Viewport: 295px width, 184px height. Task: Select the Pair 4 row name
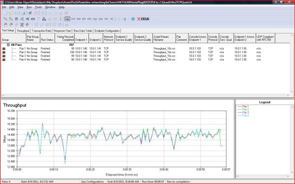point(23,60)
